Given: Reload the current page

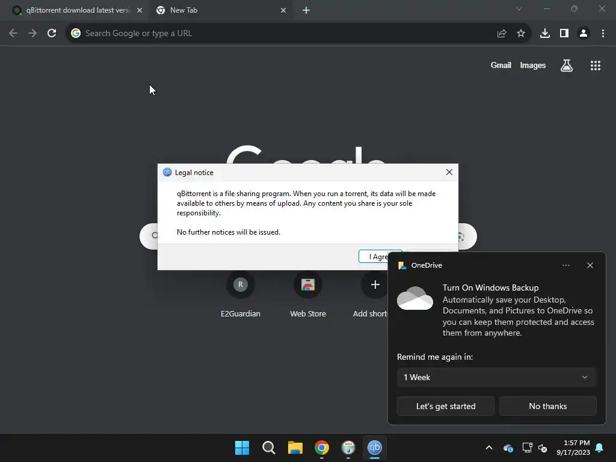Looking at the screenshot, I should point(52,34).
